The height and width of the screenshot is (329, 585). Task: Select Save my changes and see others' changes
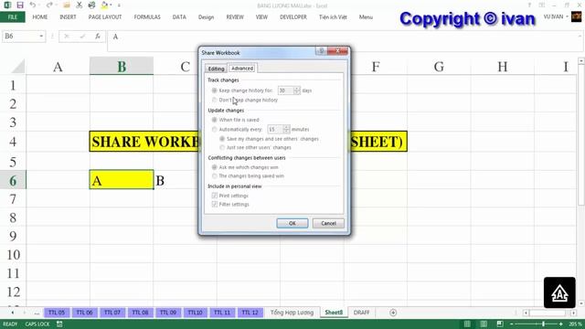click(222, 139)
